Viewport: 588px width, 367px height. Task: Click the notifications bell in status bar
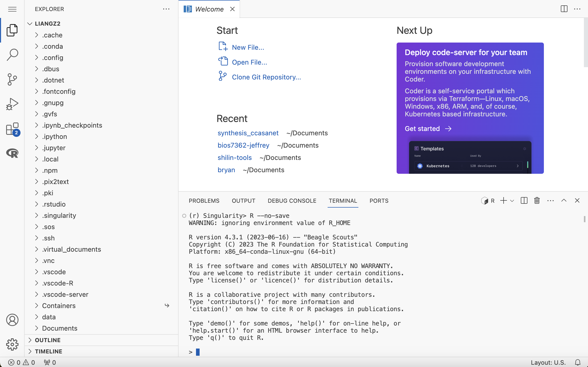click(578, 362)
